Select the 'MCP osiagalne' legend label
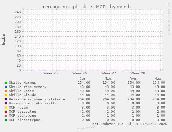This screenshot has width=172, height=132. [22, 112]
